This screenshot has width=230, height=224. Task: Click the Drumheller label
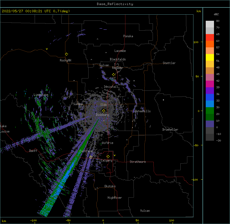pyautogui.click(x=170, y=130)
